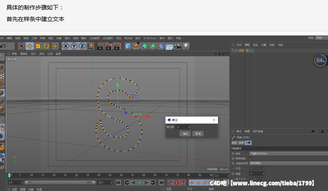Select the Scale tool icon
The width and height of the screenshot is (328, 191).
tap(38, 46)
